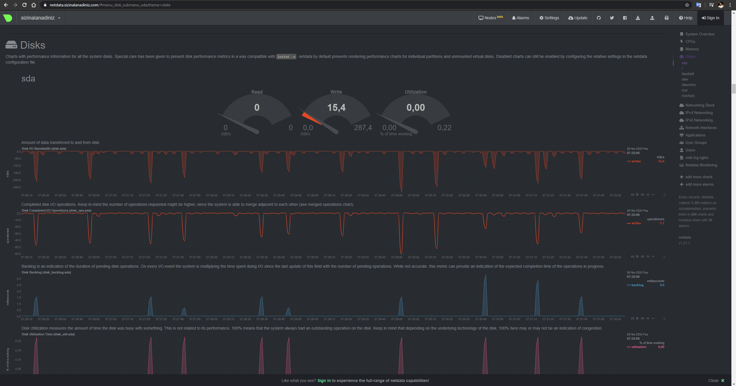Click the Read gauge showing 0

[257, 114]
